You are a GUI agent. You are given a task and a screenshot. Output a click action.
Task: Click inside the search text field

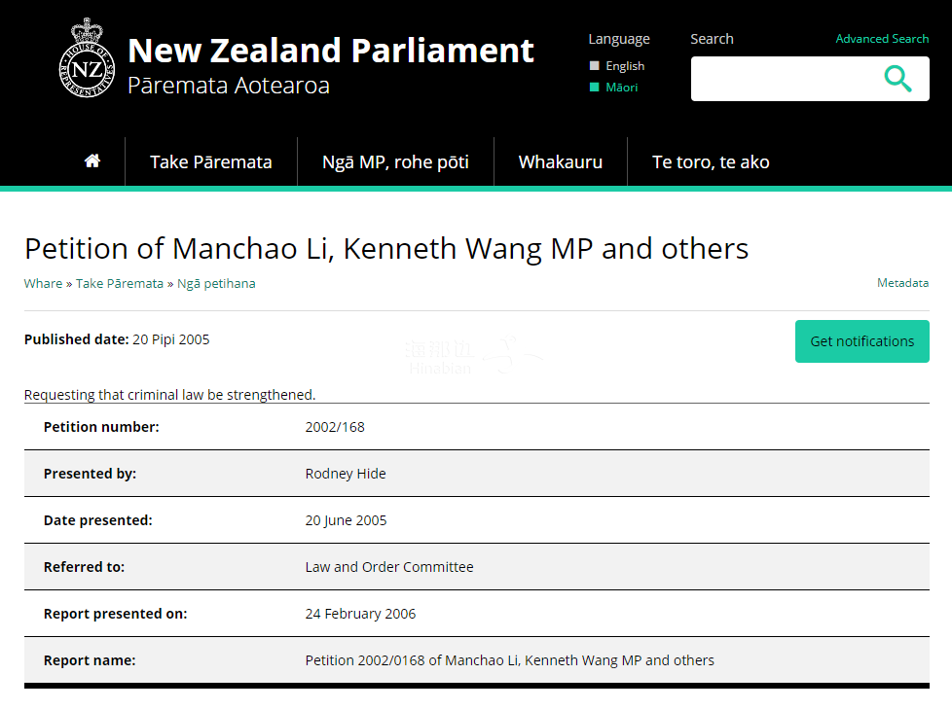779,79
